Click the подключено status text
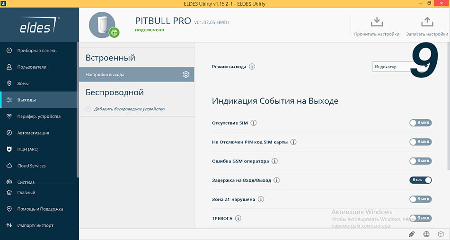 (x=150, y=30)
